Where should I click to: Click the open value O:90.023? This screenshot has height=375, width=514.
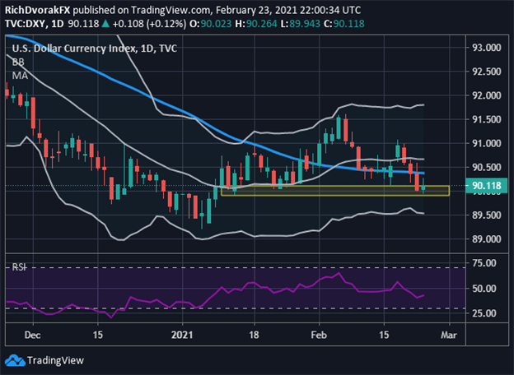coord(210,24)
